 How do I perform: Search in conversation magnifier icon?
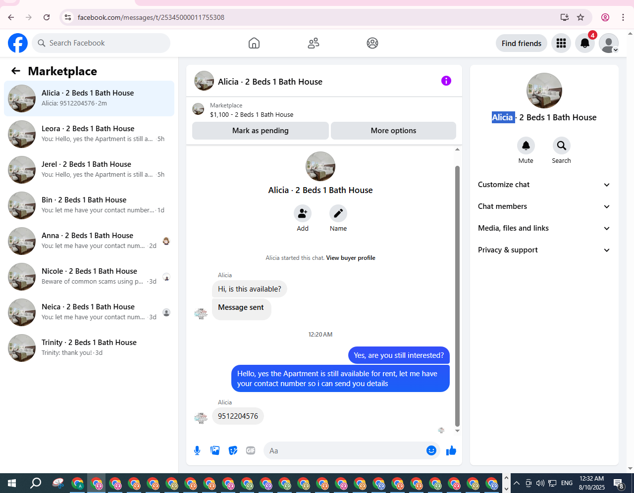click(x=562, y=146)
